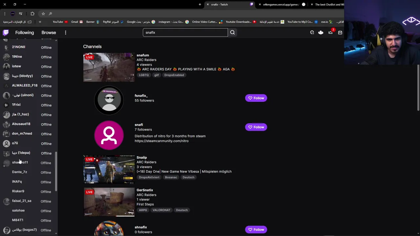Image resolution: width=420 pixels, height=236 pixels.
Task: Open snafum live stream thumbnail
Action: [109, 67]
